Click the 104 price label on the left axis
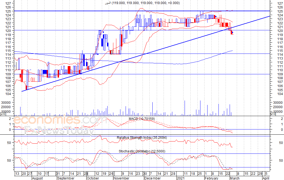 click(8, 94)
